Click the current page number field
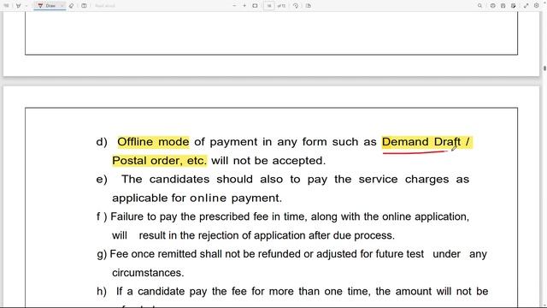The image size is (547, 308). tap(269, 6)
